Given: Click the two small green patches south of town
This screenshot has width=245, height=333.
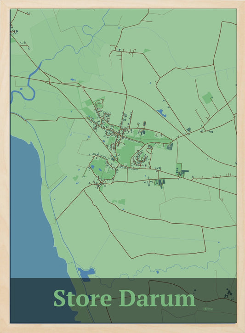Looking at the screenshot, I should [119, 202].
